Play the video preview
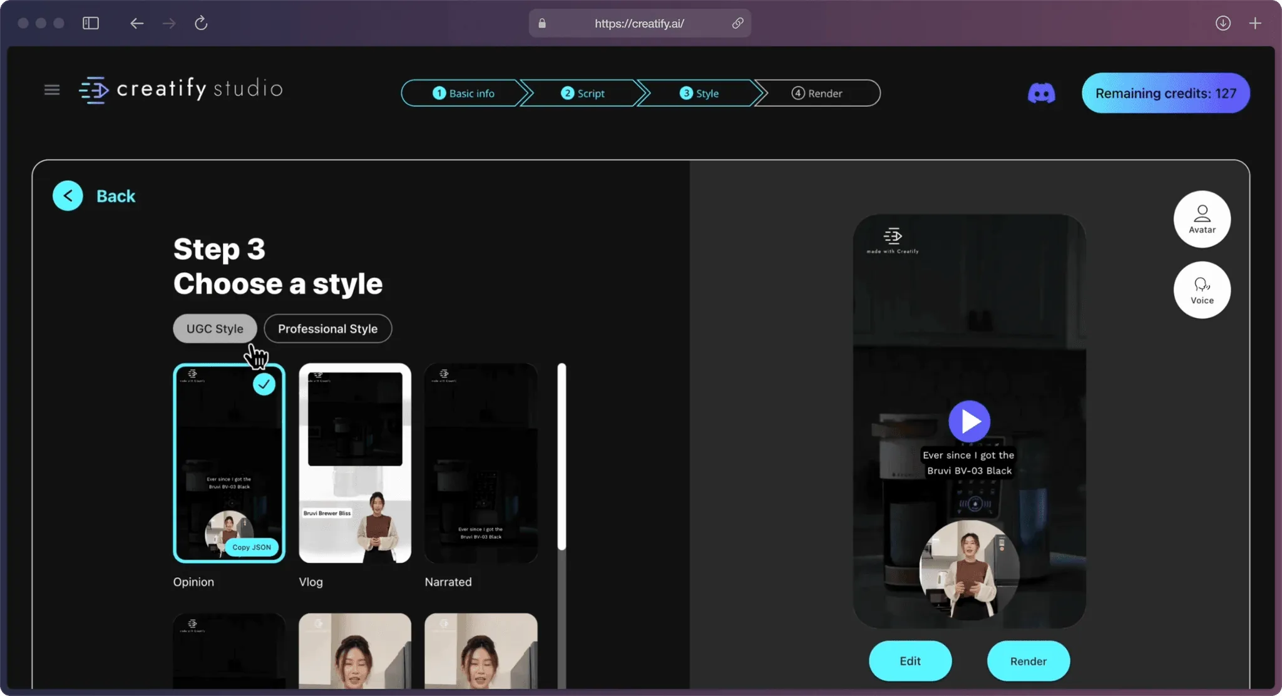 tap(969, 421)
